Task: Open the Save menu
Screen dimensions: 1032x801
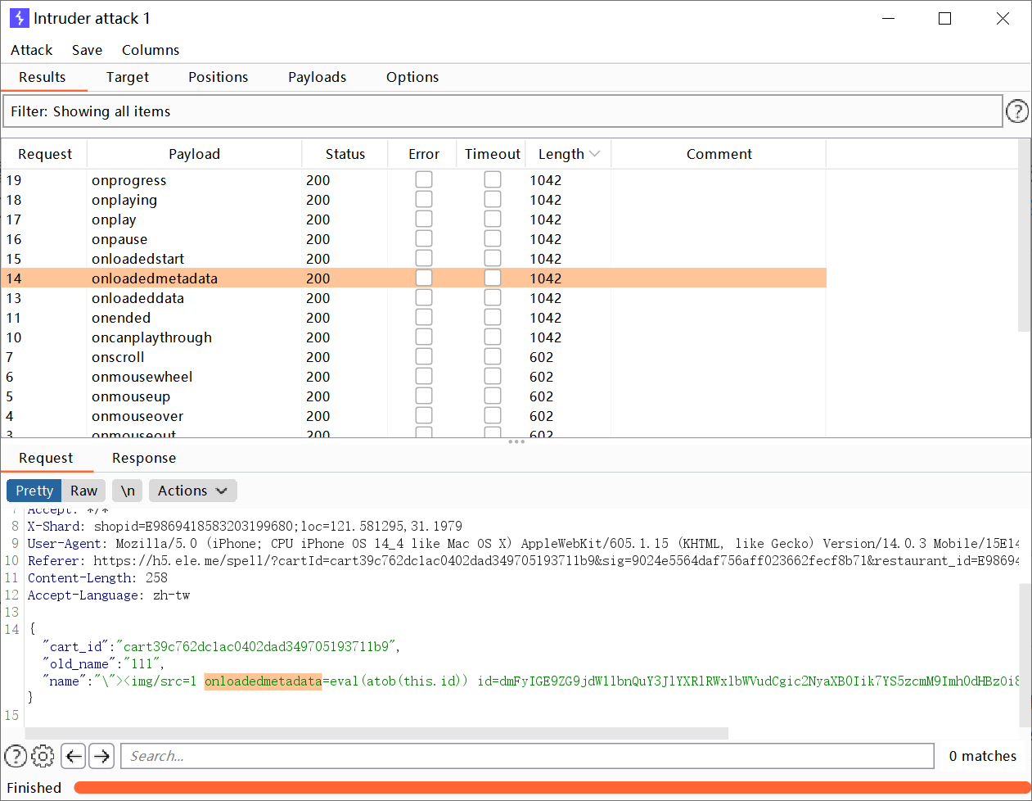Action: click(87, 50)
